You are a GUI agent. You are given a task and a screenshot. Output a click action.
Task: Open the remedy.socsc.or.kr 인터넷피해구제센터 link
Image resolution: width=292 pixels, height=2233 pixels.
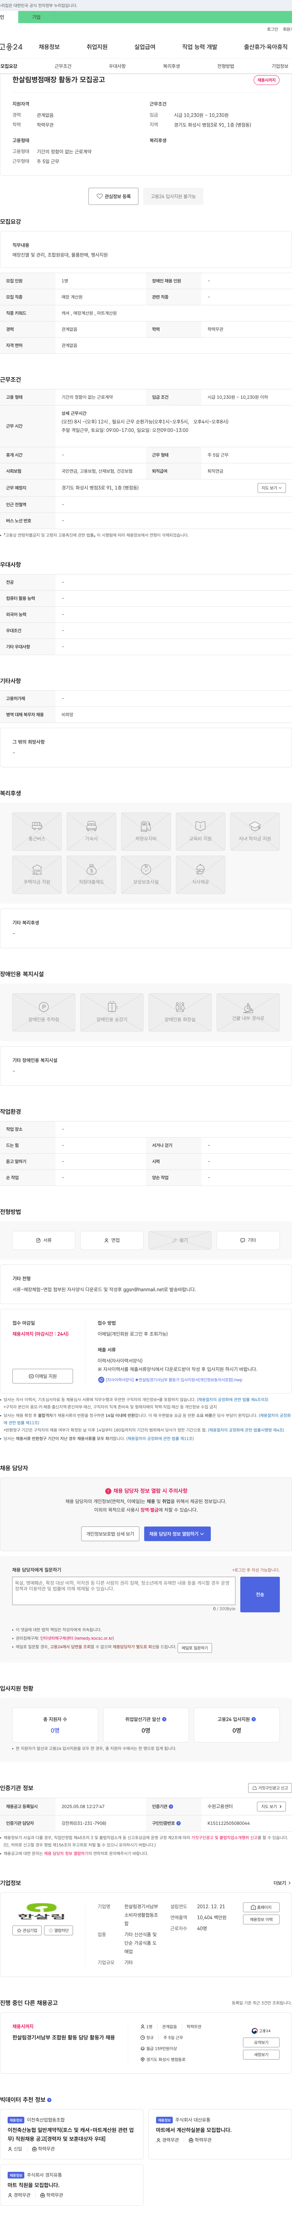click(x=77, y=1638)
